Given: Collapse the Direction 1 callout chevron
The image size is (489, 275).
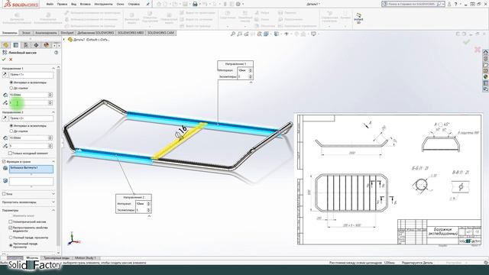Looking at the screenshot, I should [251, 82].
